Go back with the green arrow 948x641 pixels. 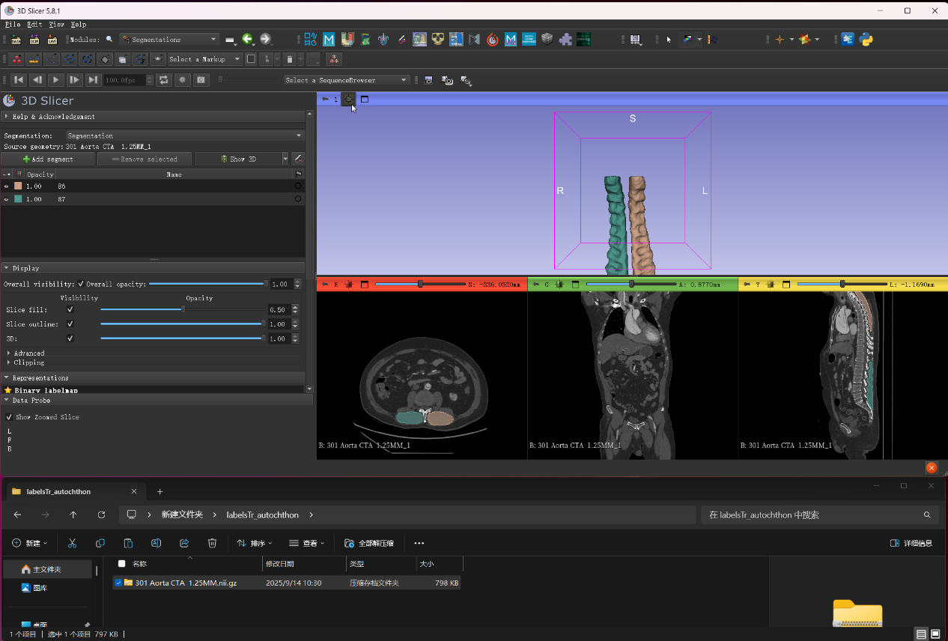click(247, 40)
